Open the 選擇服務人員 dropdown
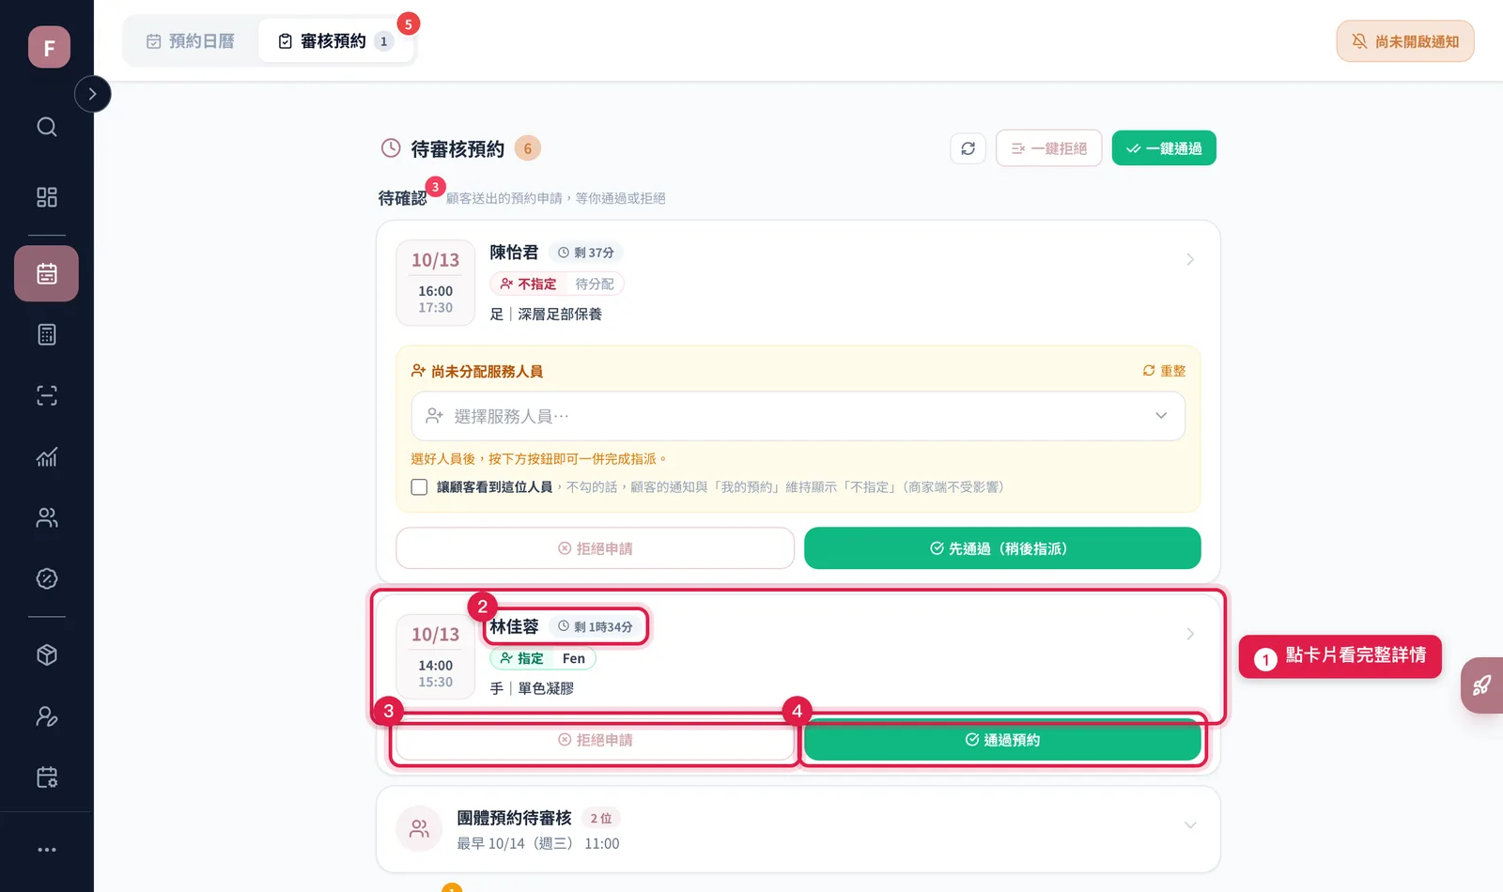The height and width of the screenshot is (892, 1503). tap(798, 416)
